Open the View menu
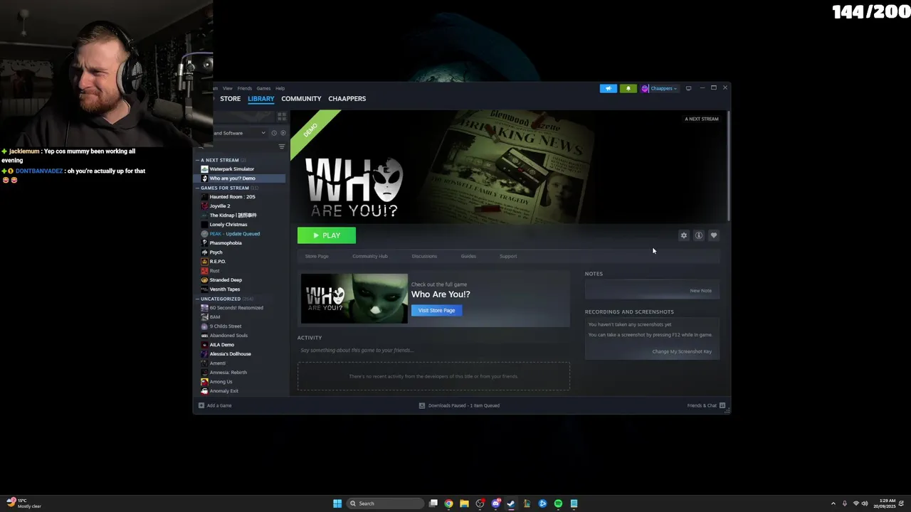 tap(228, 88)
